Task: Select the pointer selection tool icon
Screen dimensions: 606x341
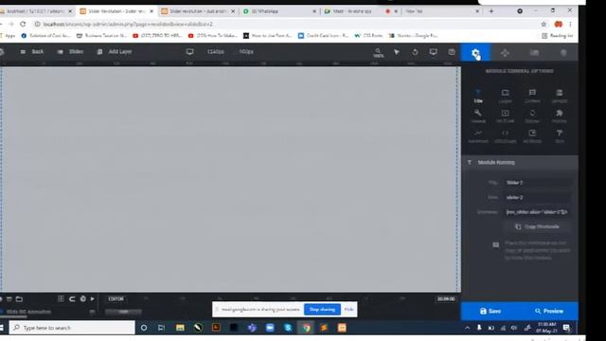Action: [x=397, y=52]
